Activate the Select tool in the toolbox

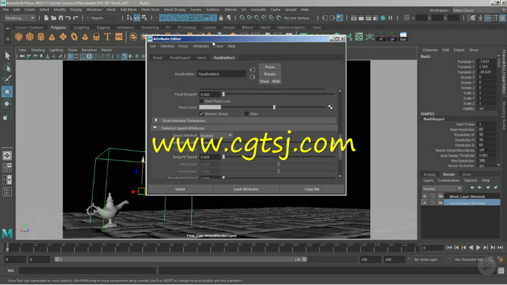[7, 56]
